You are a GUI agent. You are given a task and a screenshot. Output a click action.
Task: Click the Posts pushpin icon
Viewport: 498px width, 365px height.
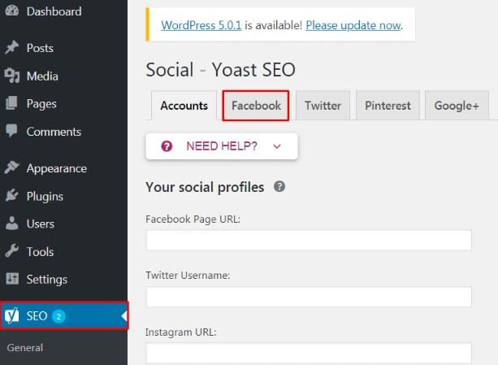[11, 48]
